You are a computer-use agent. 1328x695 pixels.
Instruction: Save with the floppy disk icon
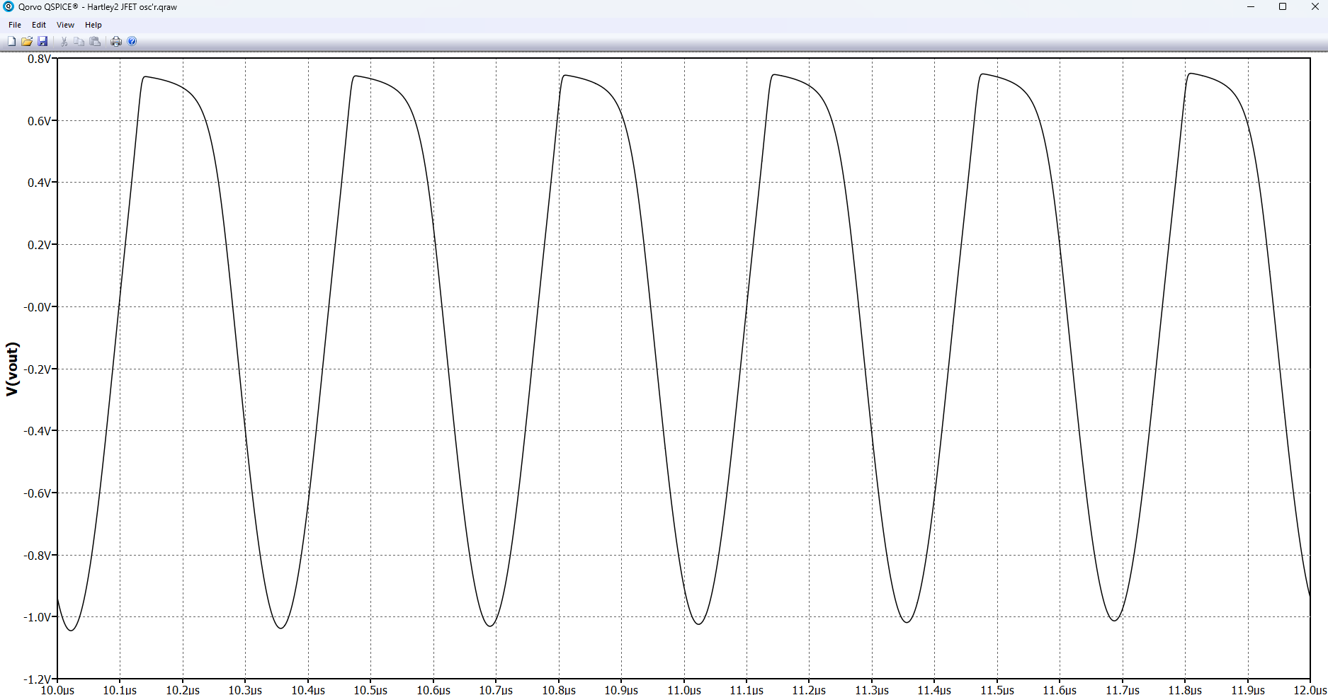pyautogui.click(x=42, y=42)
